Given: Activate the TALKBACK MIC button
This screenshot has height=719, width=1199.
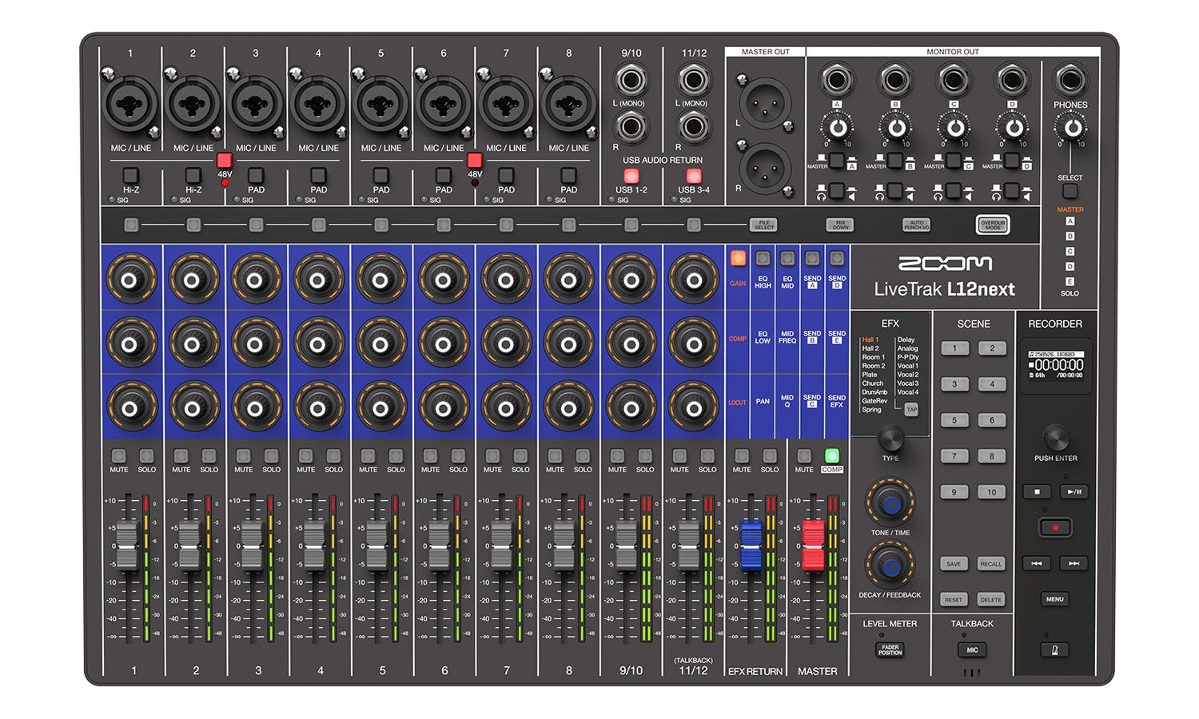Looking at the screenshot, I should [972, 649].
